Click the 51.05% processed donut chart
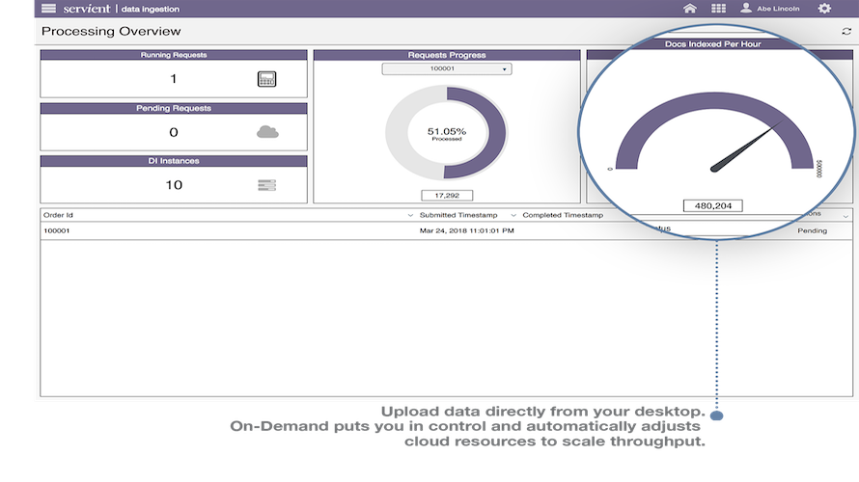The height and width of the screenshot is (482, 859). [447, 132]
